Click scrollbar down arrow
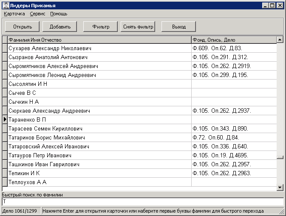The height and width of the screenshot is (216, 286). [x=280, y=188]
